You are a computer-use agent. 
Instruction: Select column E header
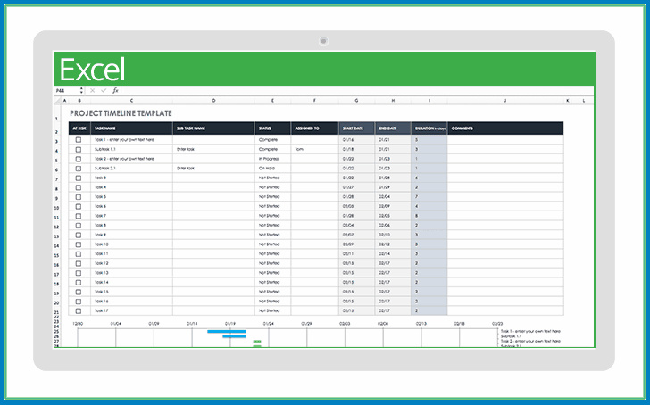pyautogui.click(x=272, y=101)
